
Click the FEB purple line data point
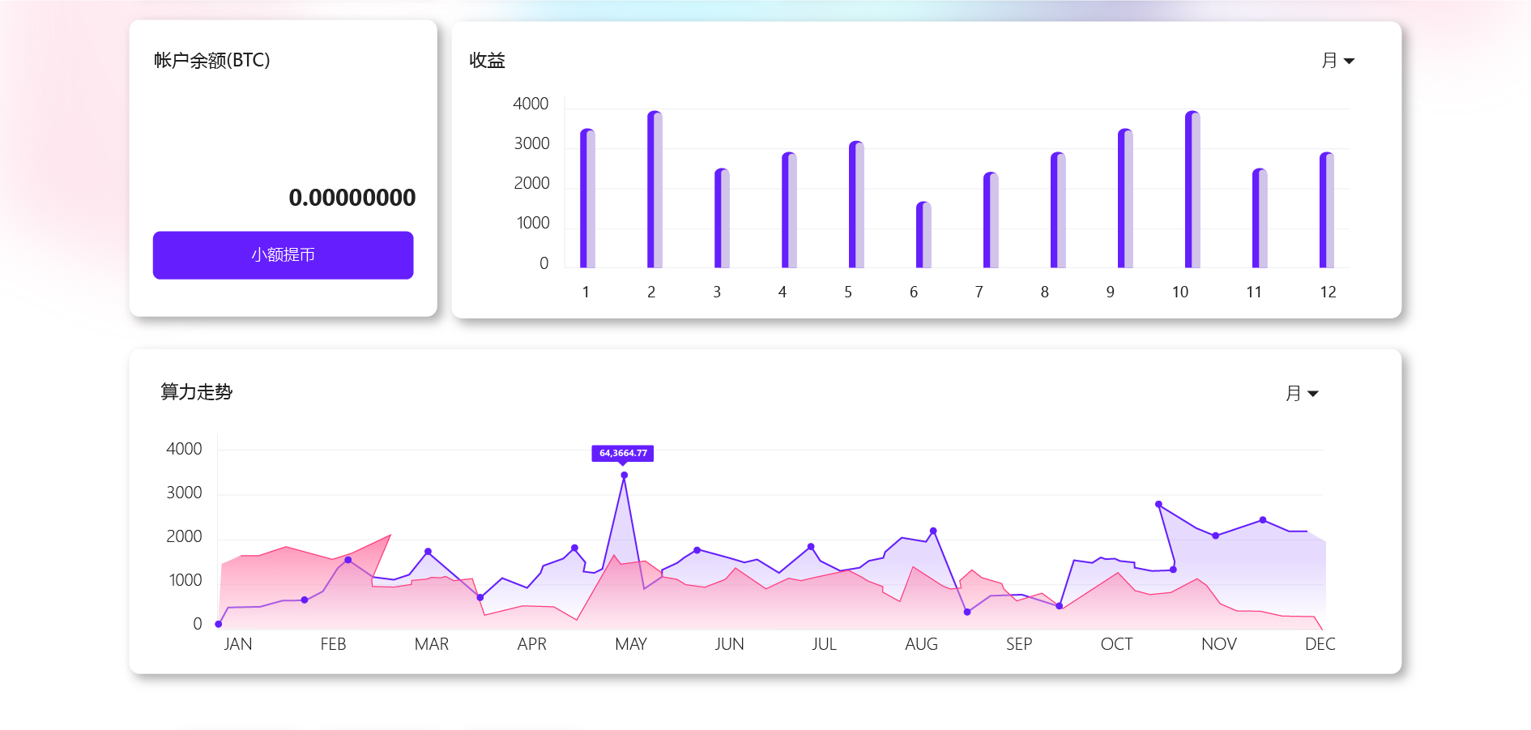point(348,560)
